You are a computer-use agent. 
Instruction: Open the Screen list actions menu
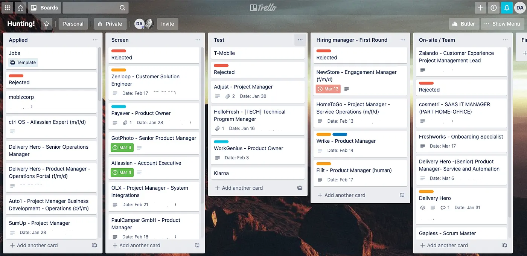198,40
